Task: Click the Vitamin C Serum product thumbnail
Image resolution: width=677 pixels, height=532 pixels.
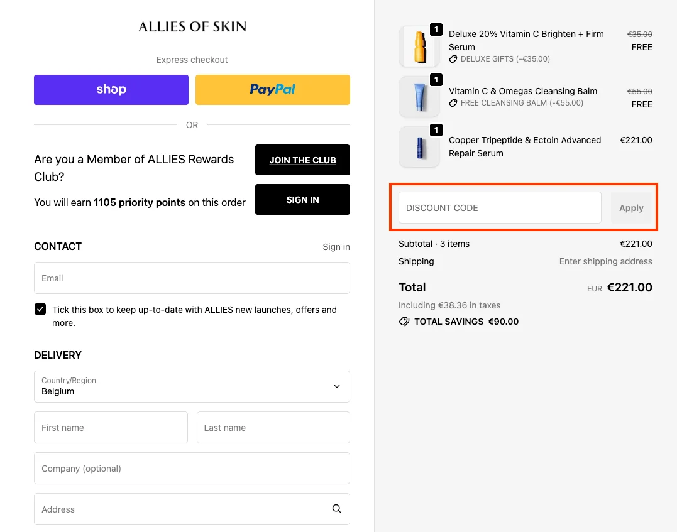Action: (419, 46)
